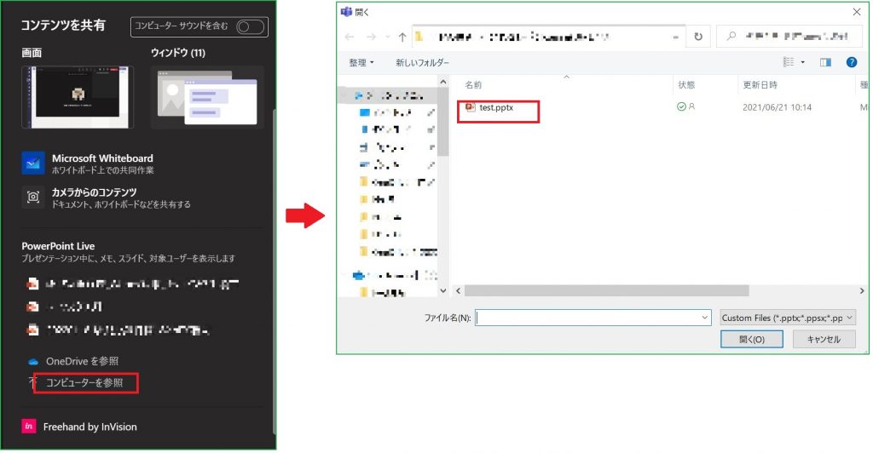Click 新しいフォルダー button
The width and height of the screenshot is (873, 453).
422,63
